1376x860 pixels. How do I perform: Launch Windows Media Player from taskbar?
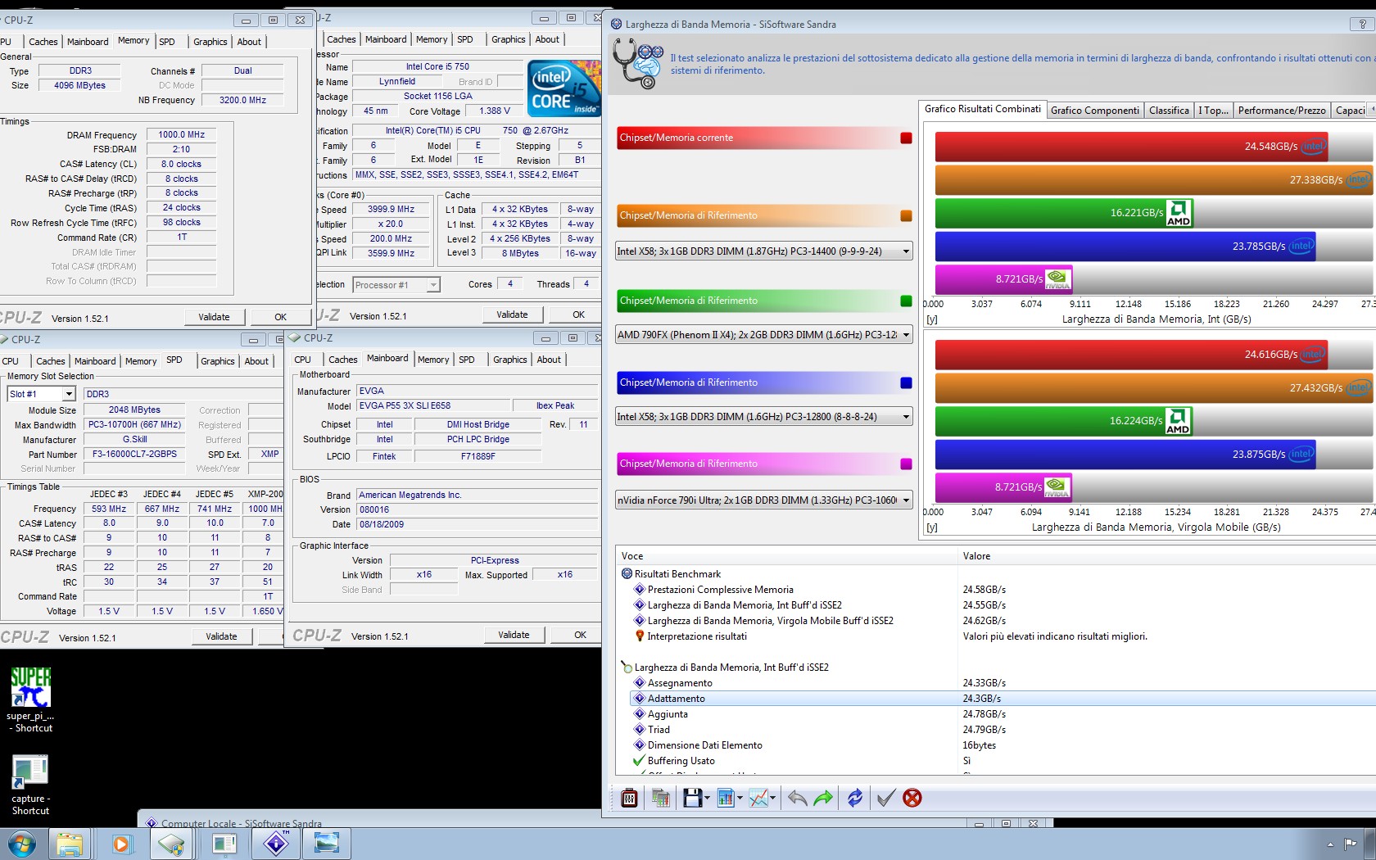click(121, 844)
